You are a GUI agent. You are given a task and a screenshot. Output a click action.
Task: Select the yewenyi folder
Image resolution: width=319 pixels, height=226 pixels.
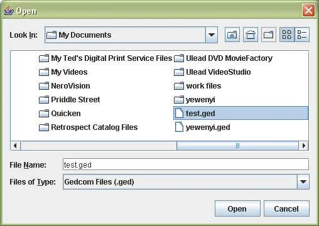coord(195,99)
